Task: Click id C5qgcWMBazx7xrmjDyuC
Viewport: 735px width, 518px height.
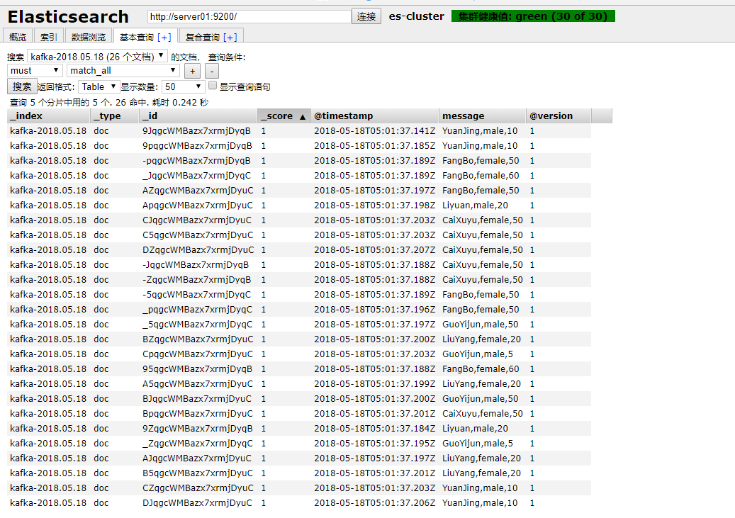Action: pos(198,235)
